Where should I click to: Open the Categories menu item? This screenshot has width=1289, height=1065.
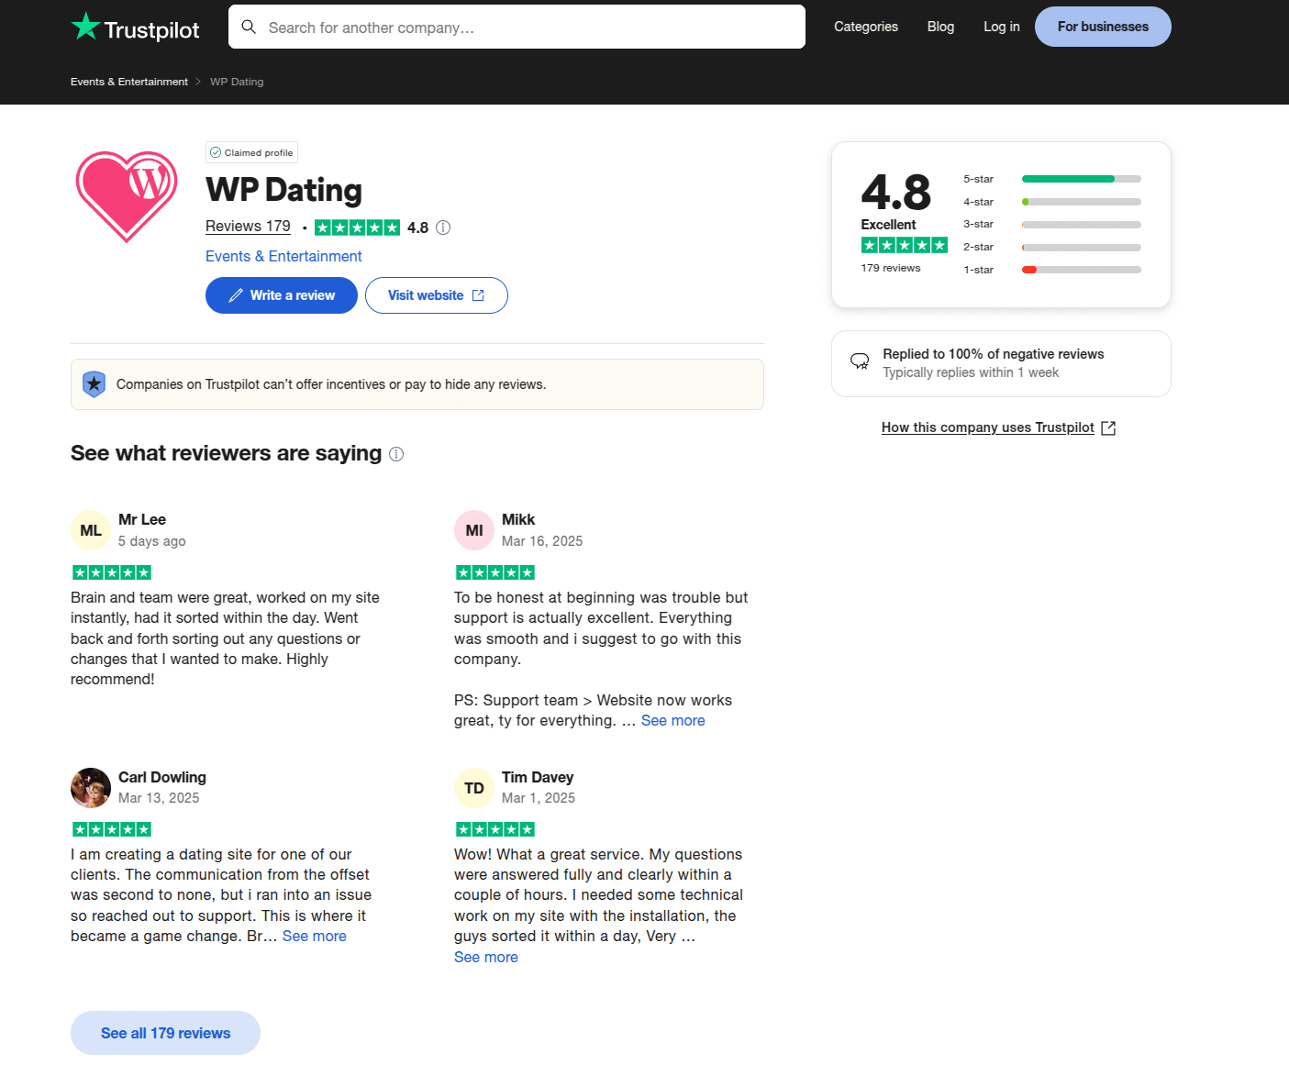point(865,27)
